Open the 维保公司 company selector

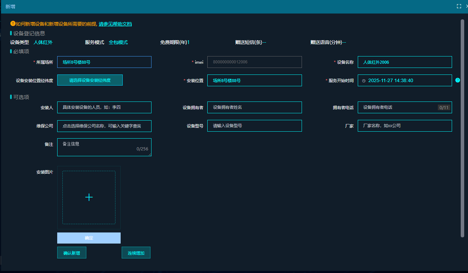coord(104,126)
